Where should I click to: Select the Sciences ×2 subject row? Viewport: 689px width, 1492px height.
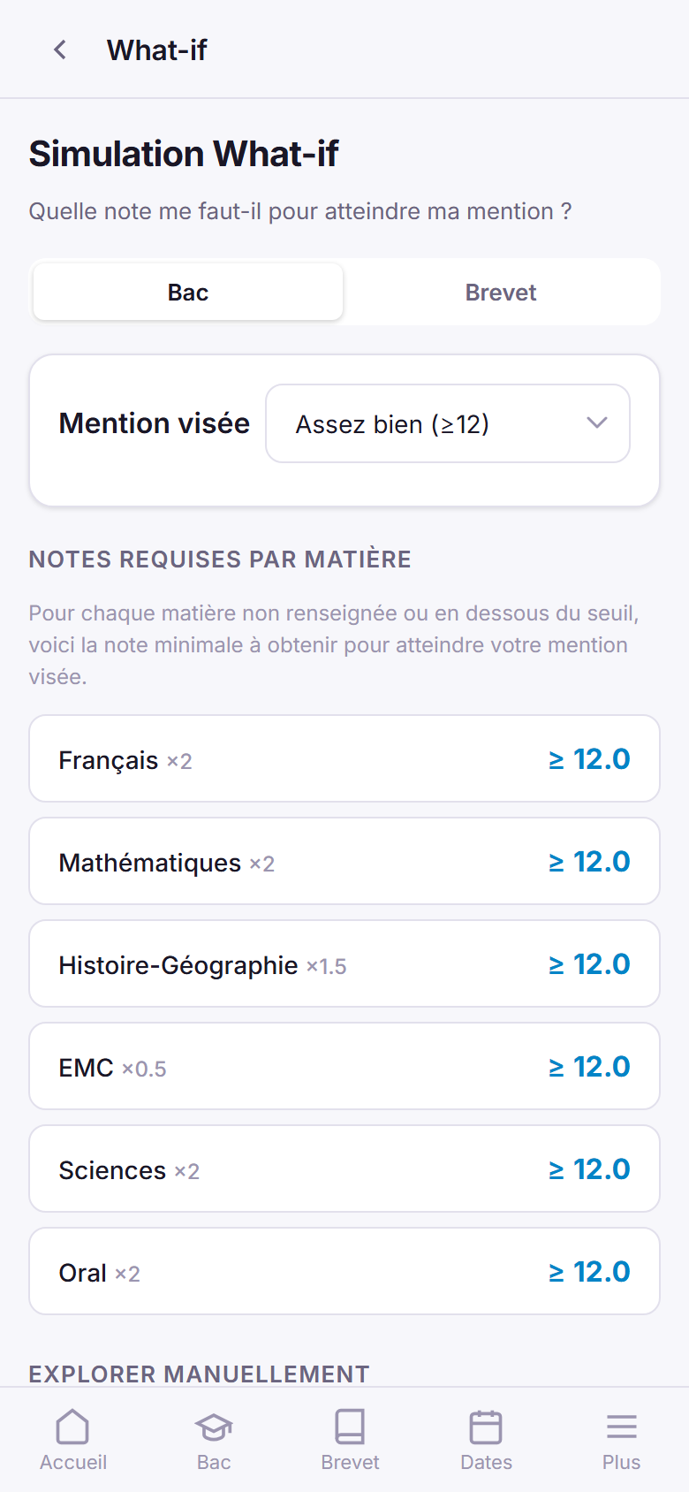point(344,1169)
